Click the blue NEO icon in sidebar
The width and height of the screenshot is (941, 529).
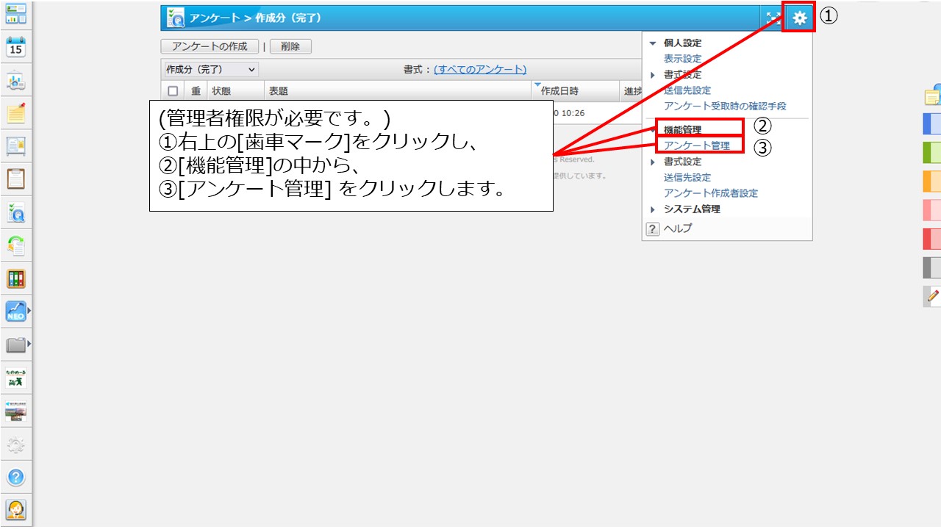(16, 312)
